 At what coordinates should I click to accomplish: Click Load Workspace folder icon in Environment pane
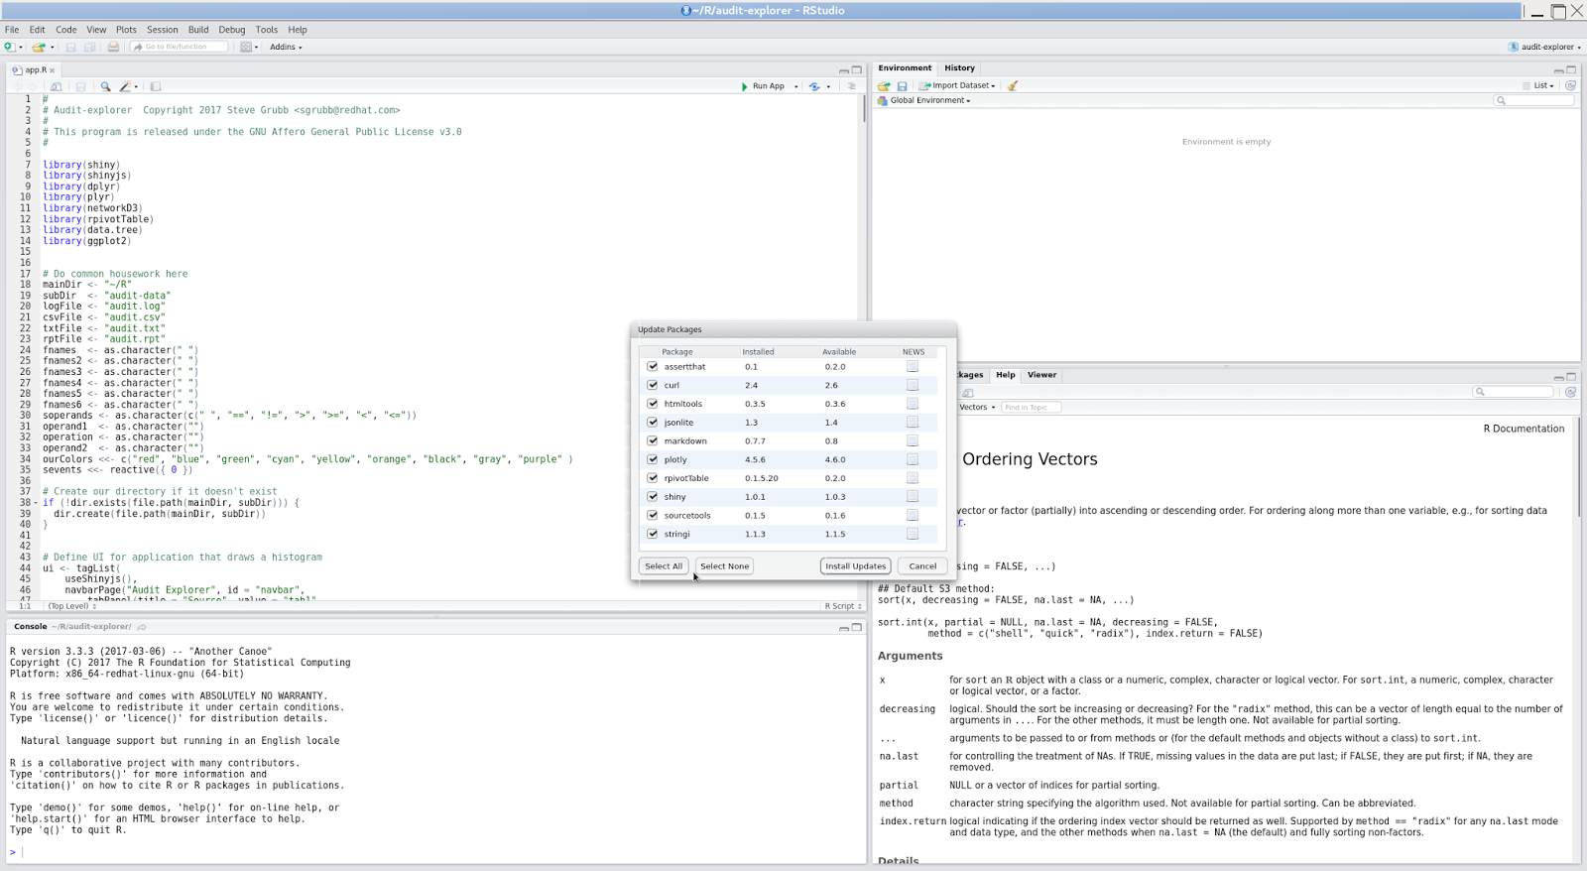[884, 86]
